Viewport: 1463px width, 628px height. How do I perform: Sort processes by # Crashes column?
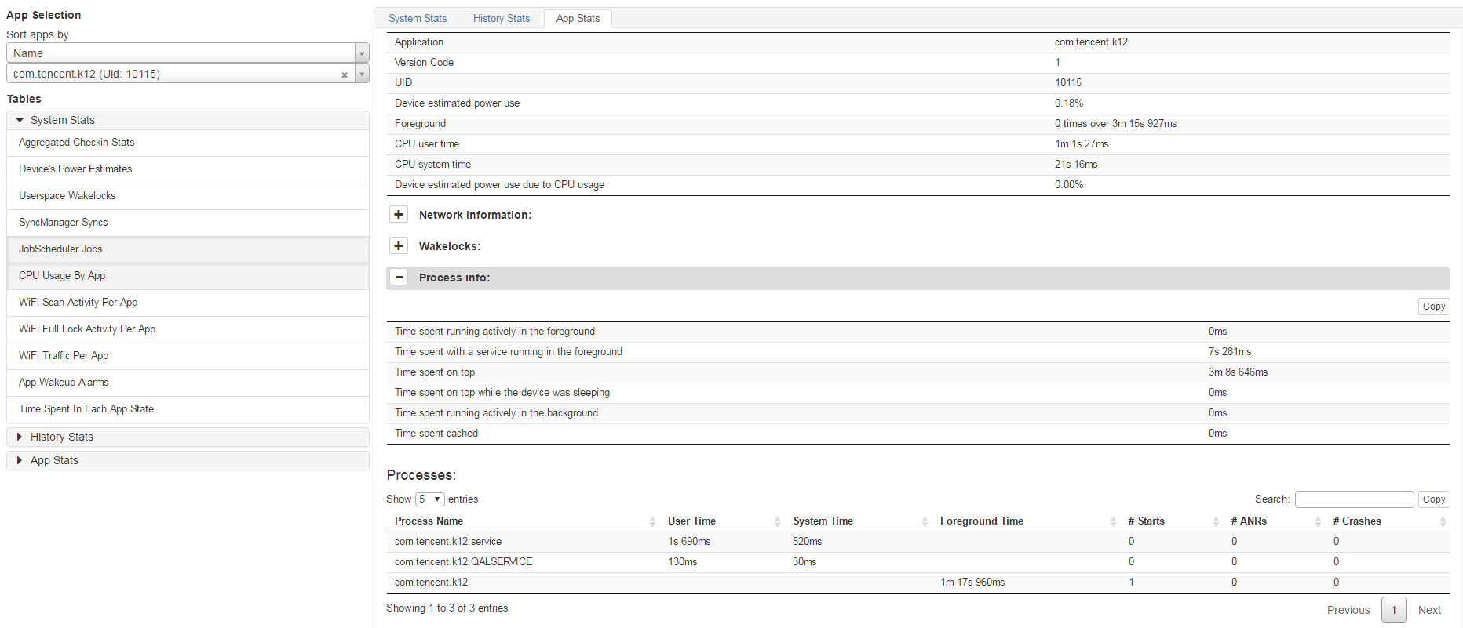coord(1388,521)
